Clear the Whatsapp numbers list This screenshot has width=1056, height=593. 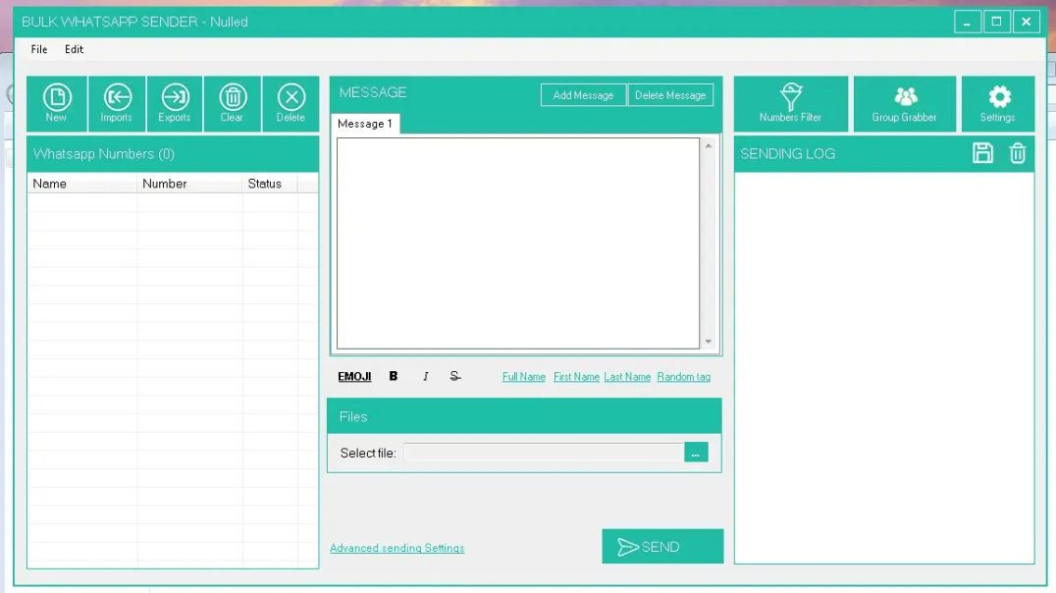pyautogui.click(x=232, y=102)
